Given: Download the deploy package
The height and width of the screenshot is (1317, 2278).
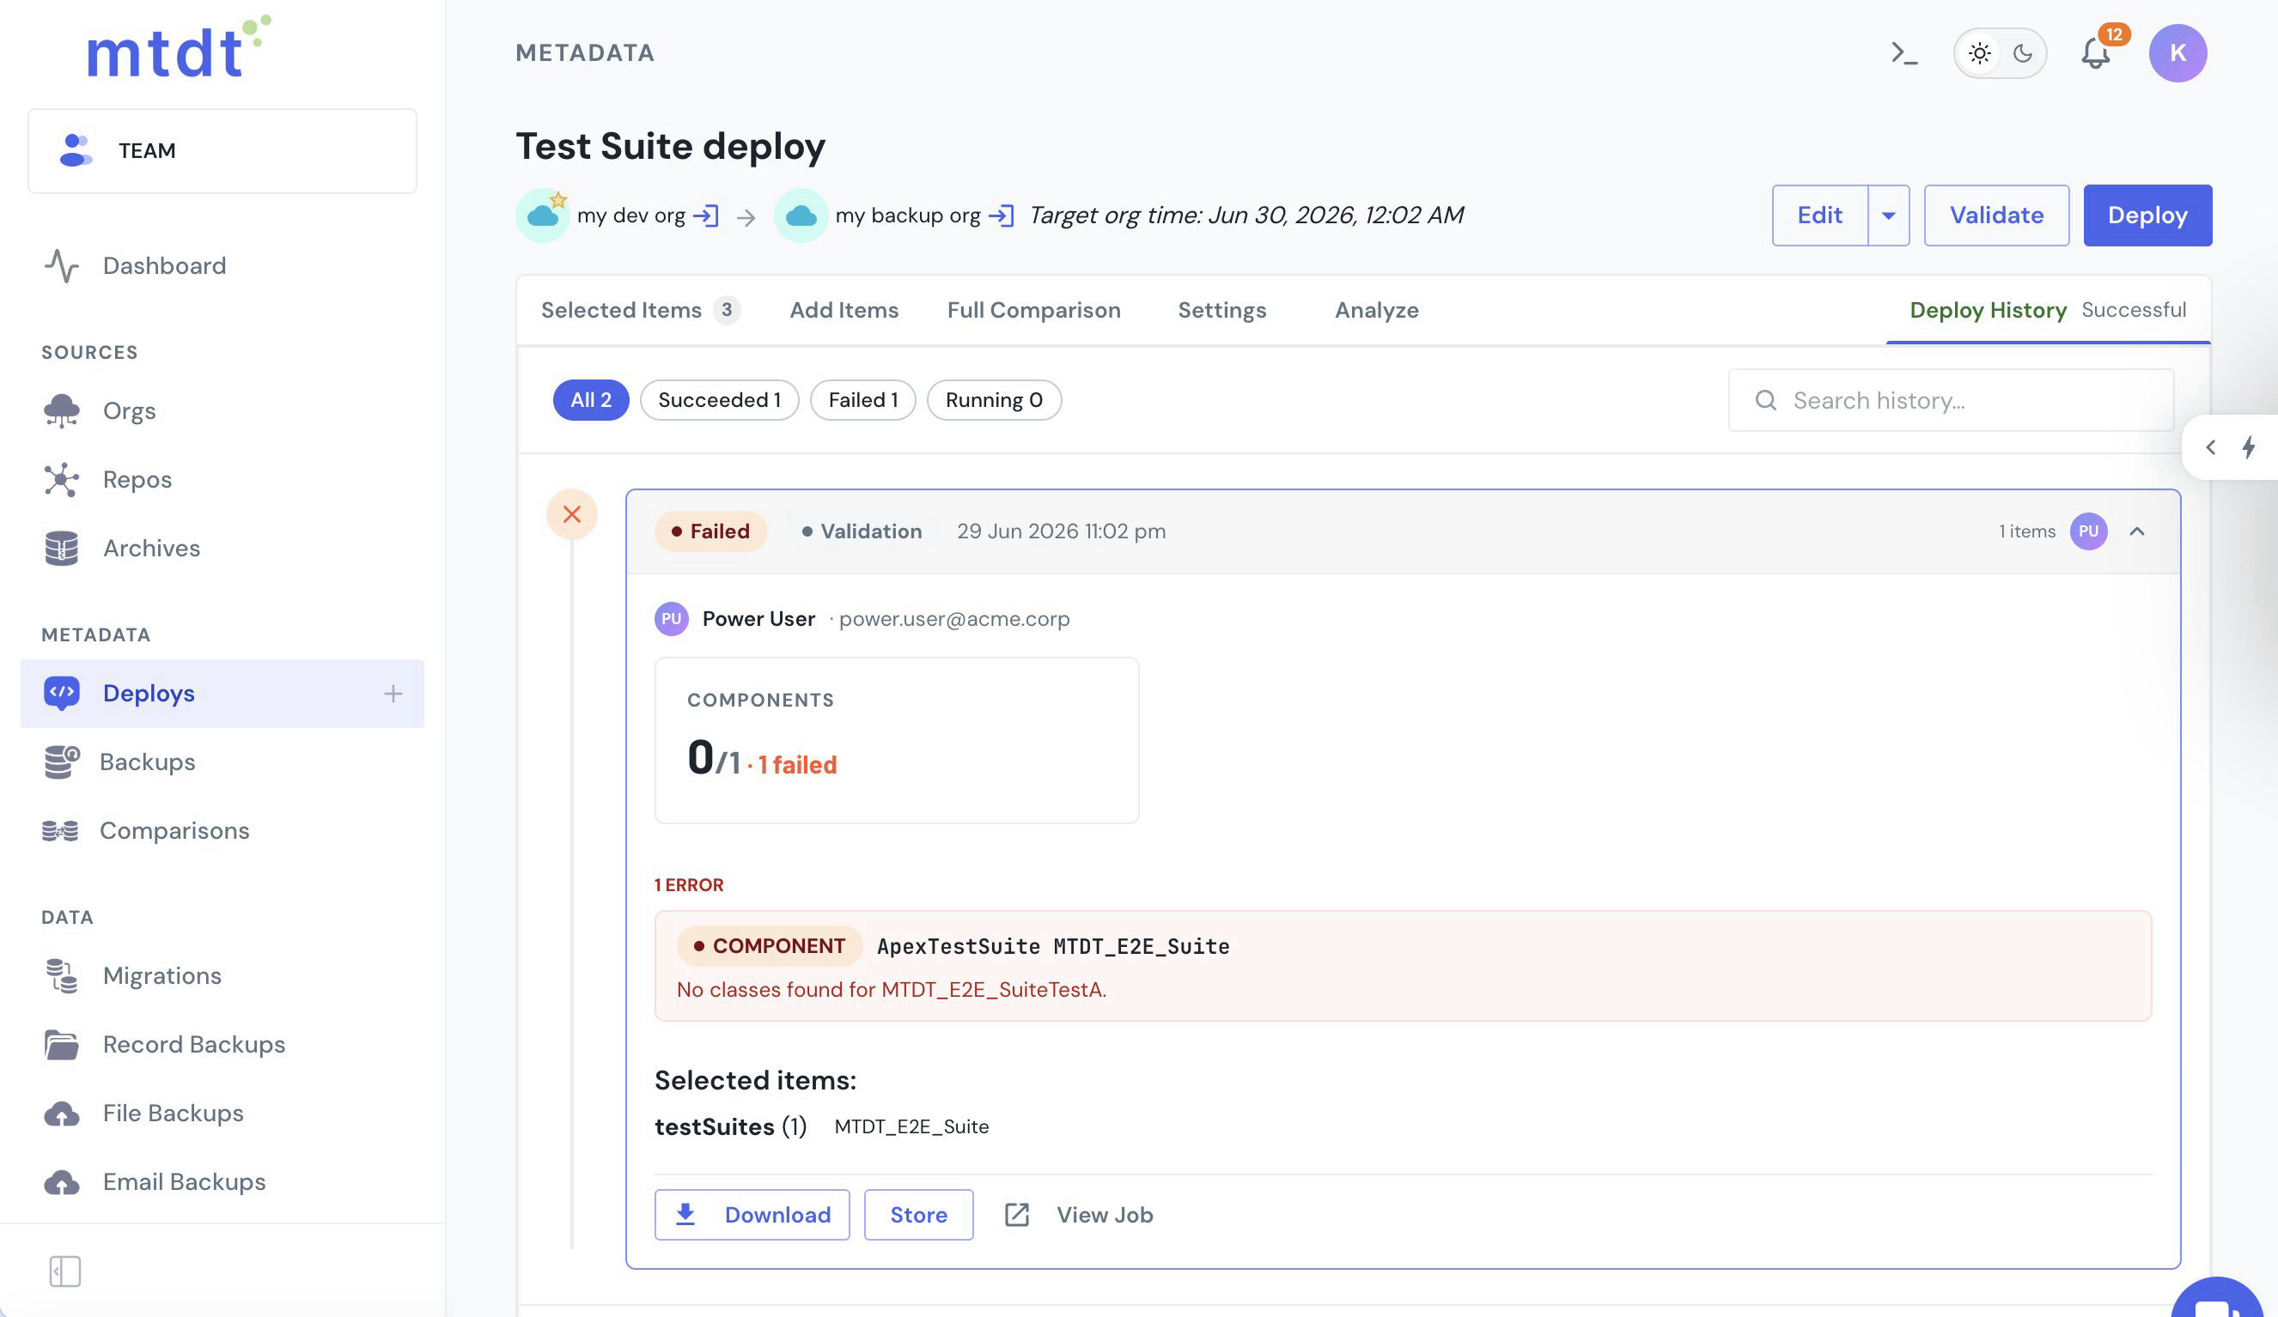Looking at the screenshot, I should (x=752, y=1216).
